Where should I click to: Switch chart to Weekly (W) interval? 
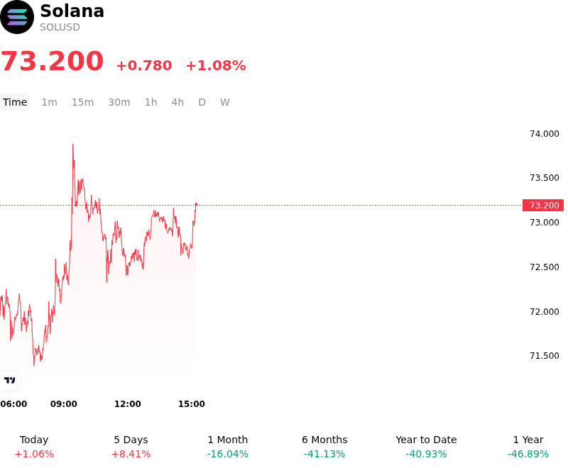pos(224,102)
